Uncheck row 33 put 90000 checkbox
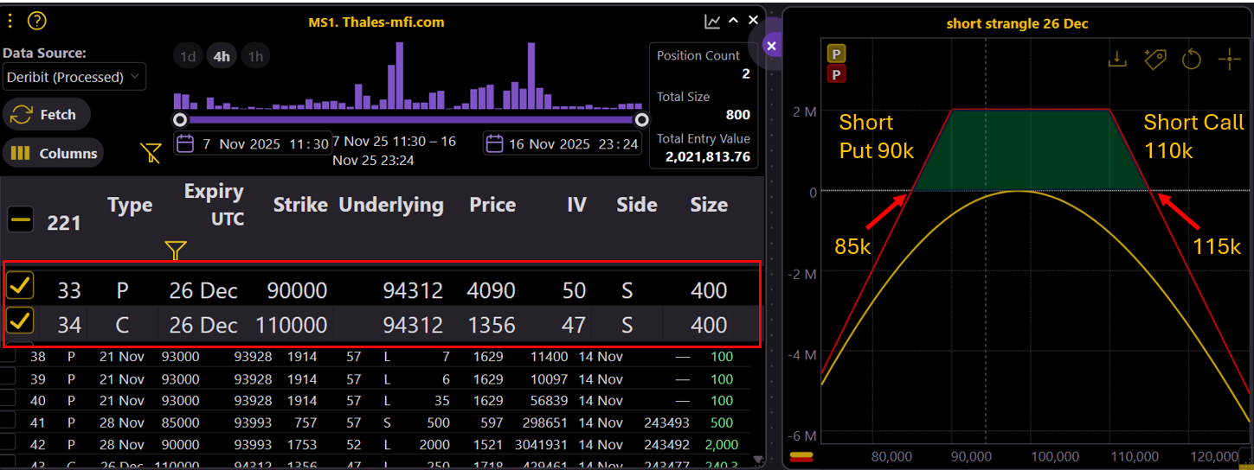Screen dimensions: 1254x470 point(20,285)
